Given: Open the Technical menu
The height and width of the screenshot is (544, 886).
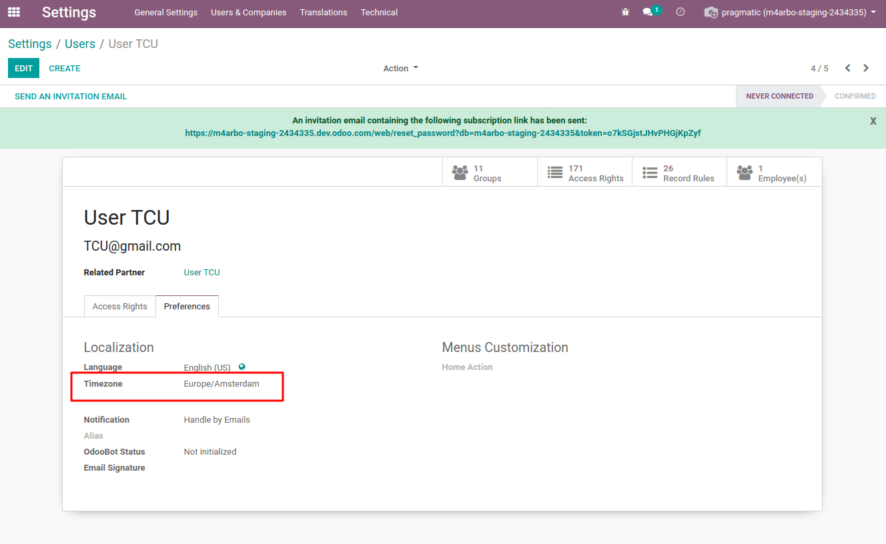Looking at the screenshot, I should coord(379,12).
